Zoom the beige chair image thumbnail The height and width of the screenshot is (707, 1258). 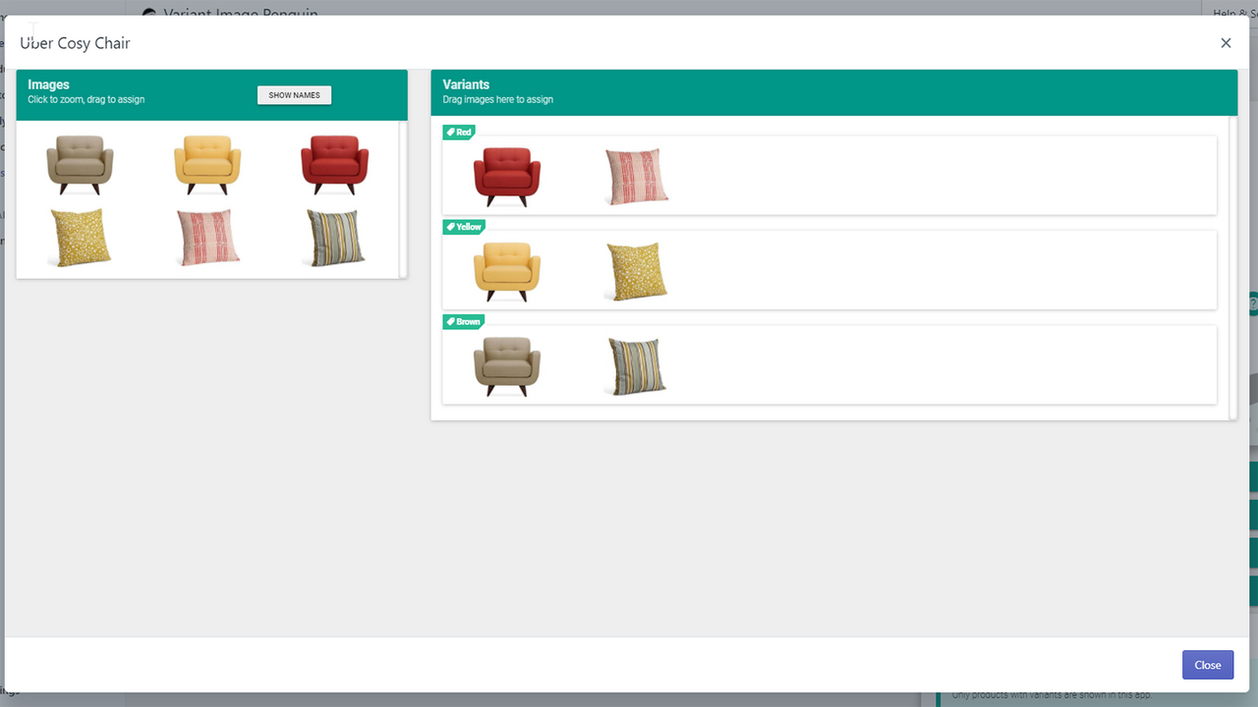pos(80,163)
